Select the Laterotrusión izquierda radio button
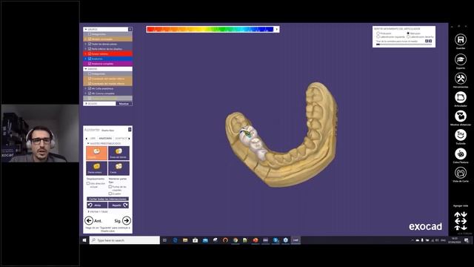This screenshot has width=474, height=267. coord(378,36)
